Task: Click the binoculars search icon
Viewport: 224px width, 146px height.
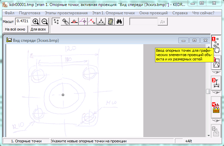Action: point(120,22)
